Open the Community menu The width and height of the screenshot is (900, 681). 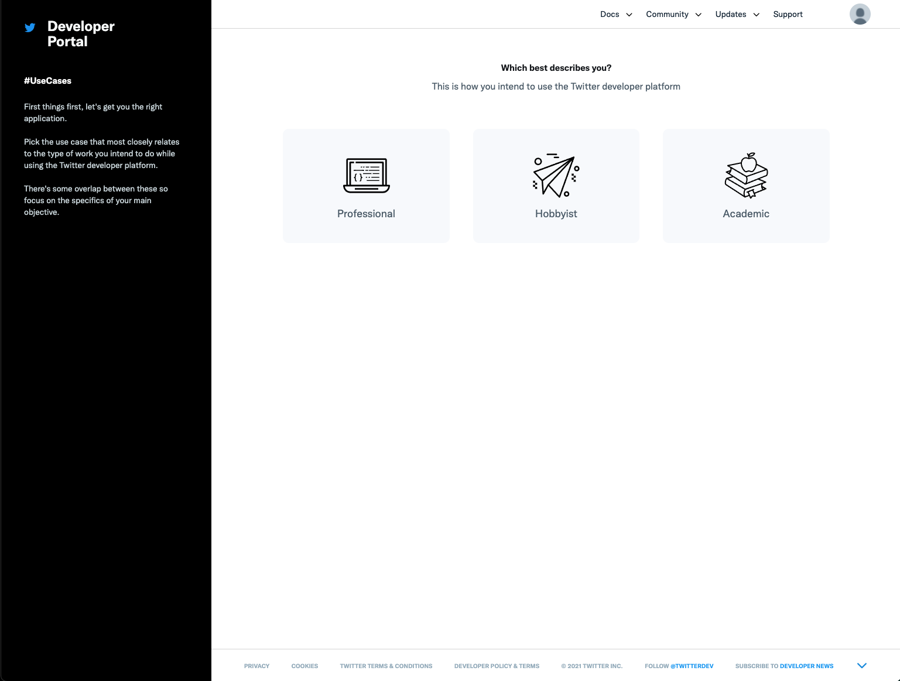point(667,14)
